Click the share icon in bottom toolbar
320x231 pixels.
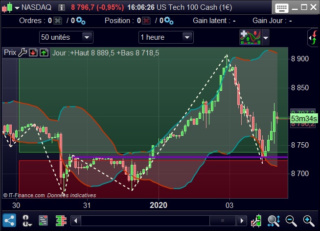(x=9, y=221)
